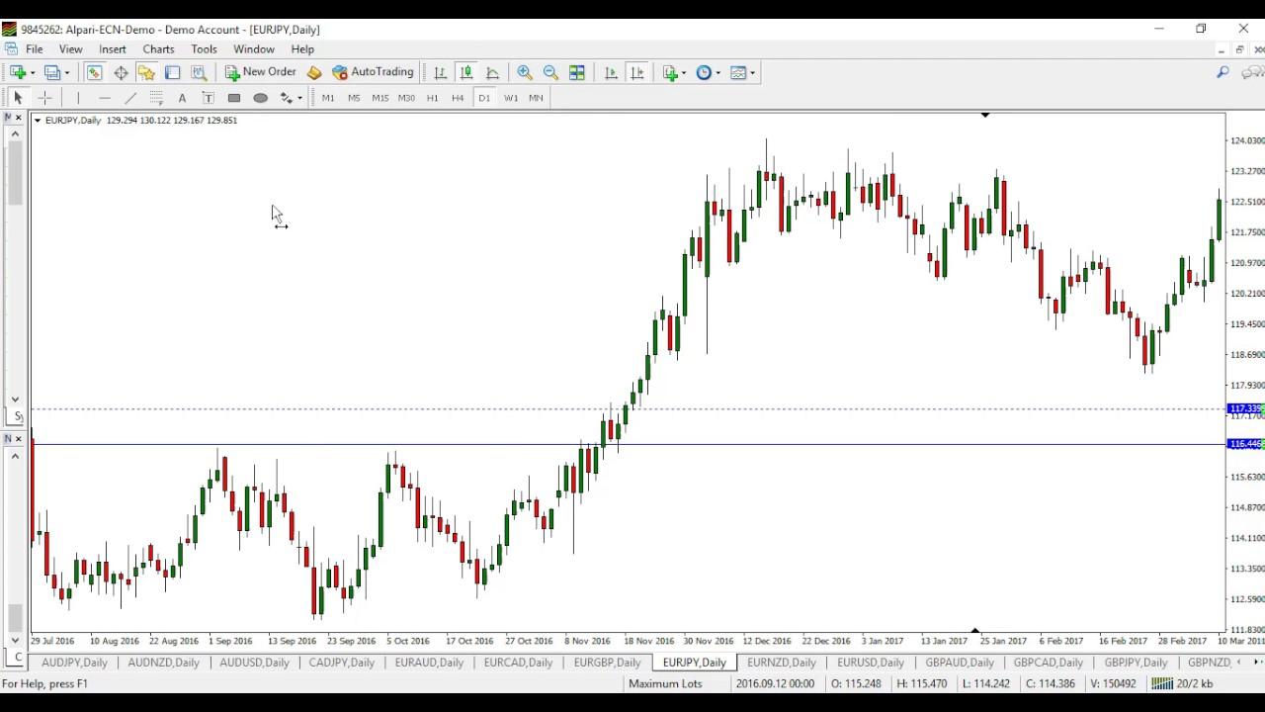Open the Charts menu
This screenshot has width=1265, height=712.
point(158,49)
